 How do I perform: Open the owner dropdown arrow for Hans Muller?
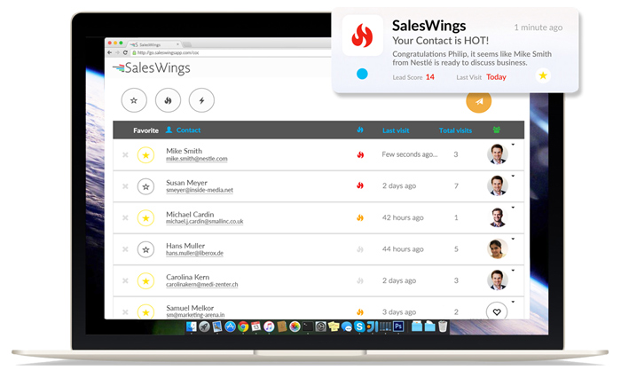pyautogui.click(x=513, y=239)
